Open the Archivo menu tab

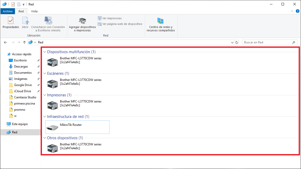8,11
